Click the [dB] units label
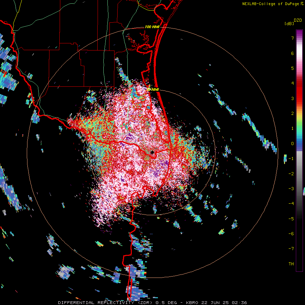Screen dimensions: 305x305 289,24
